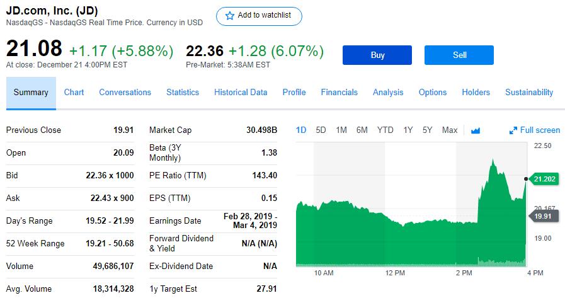565x298 pixels.
Task: Set chart range to YTD
Action: coord(385,130)
